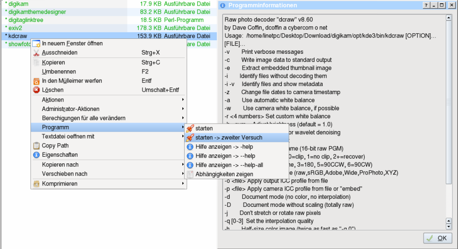Click the lower scroll-up arrow above the down arrow
Screen dimensions: 458x249
449,221
